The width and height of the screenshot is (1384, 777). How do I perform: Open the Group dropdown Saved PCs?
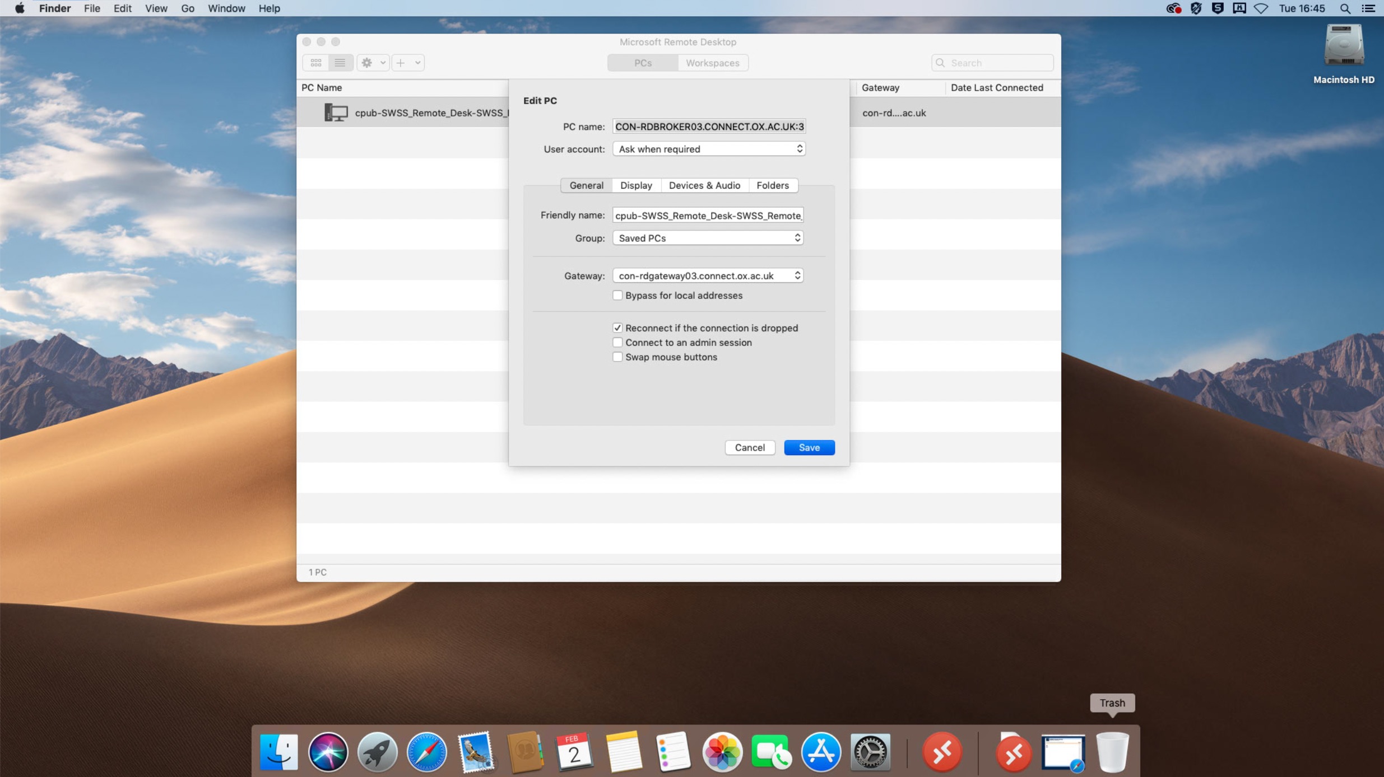coord(708,238)
